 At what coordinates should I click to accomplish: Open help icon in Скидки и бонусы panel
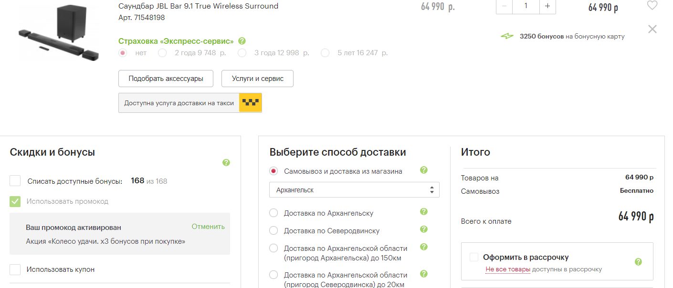coord(226,163)
